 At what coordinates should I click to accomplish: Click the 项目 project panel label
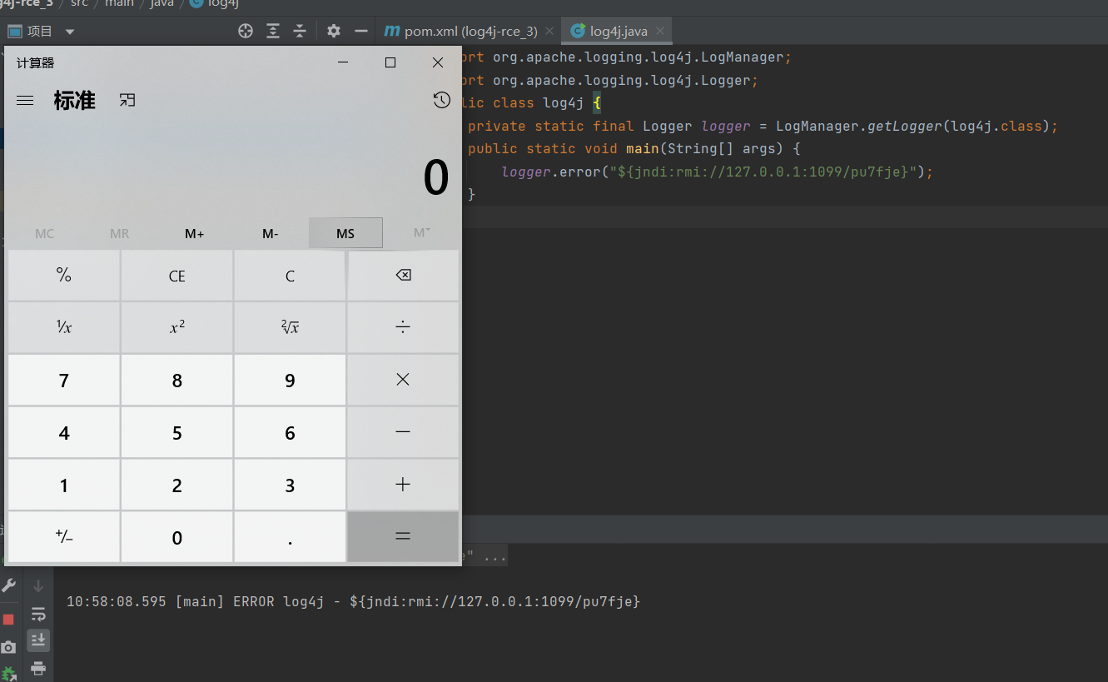[x=40, y=32]
